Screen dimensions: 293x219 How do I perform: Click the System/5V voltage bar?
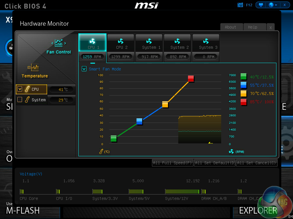[136, 191]
